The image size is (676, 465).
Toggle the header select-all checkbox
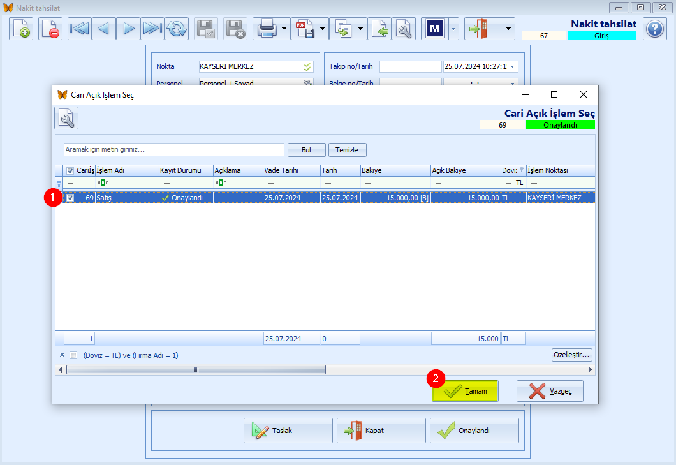click(70, 171)
